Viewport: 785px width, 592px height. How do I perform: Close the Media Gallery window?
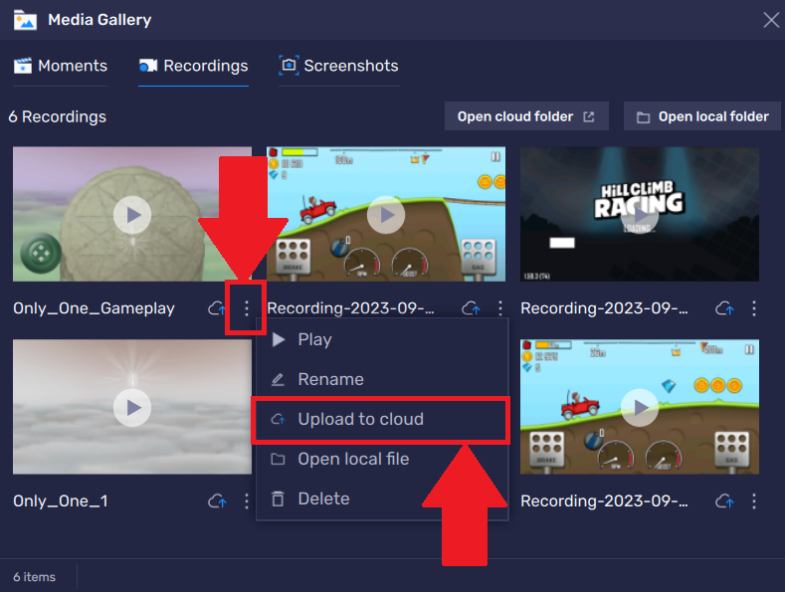tap(770, 19)
